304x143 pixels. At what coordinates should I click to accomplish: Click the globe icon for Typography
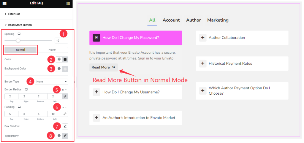pyautogui.click(x=59, y=136)
